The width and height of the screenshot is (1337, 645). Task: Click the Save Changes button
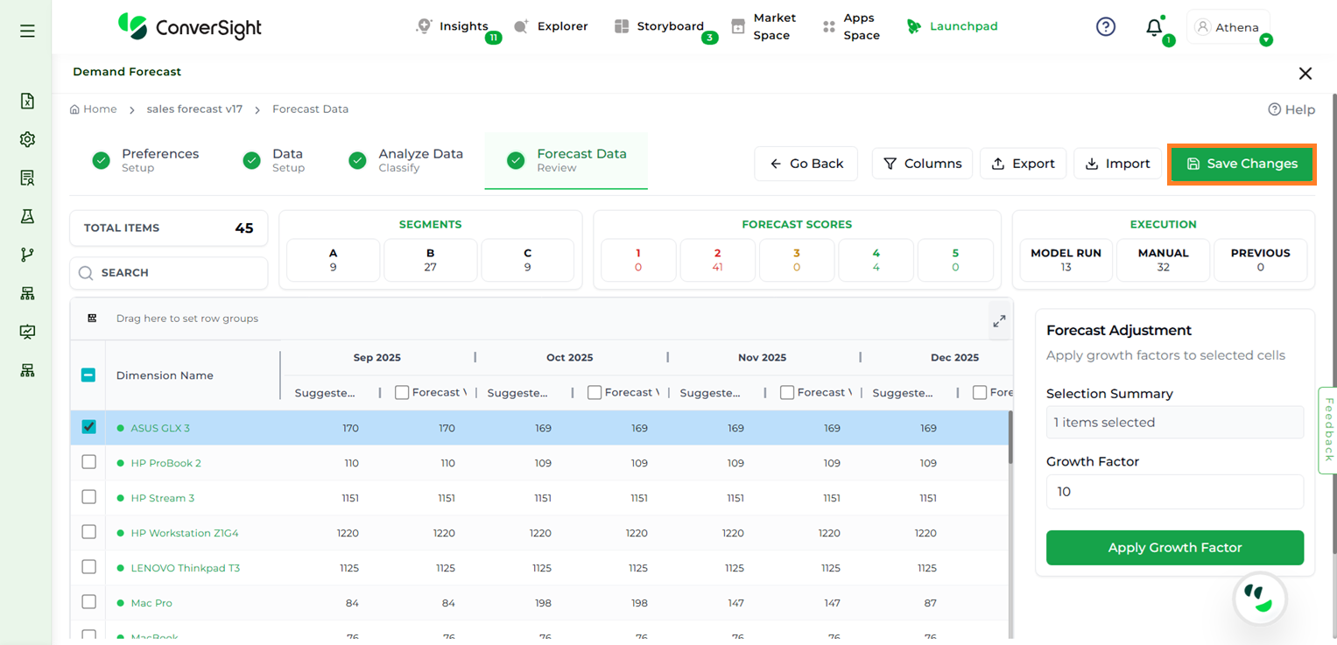[1242, 164]
